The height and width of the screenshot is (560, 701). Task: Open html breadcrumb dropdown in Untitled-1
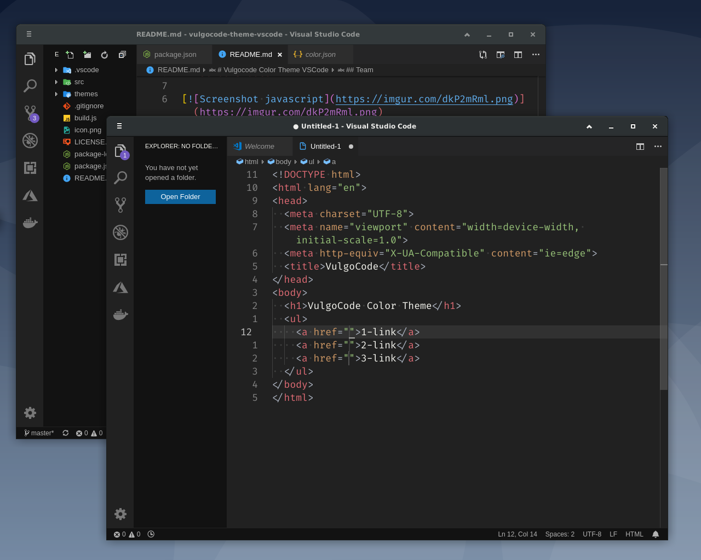248,162
